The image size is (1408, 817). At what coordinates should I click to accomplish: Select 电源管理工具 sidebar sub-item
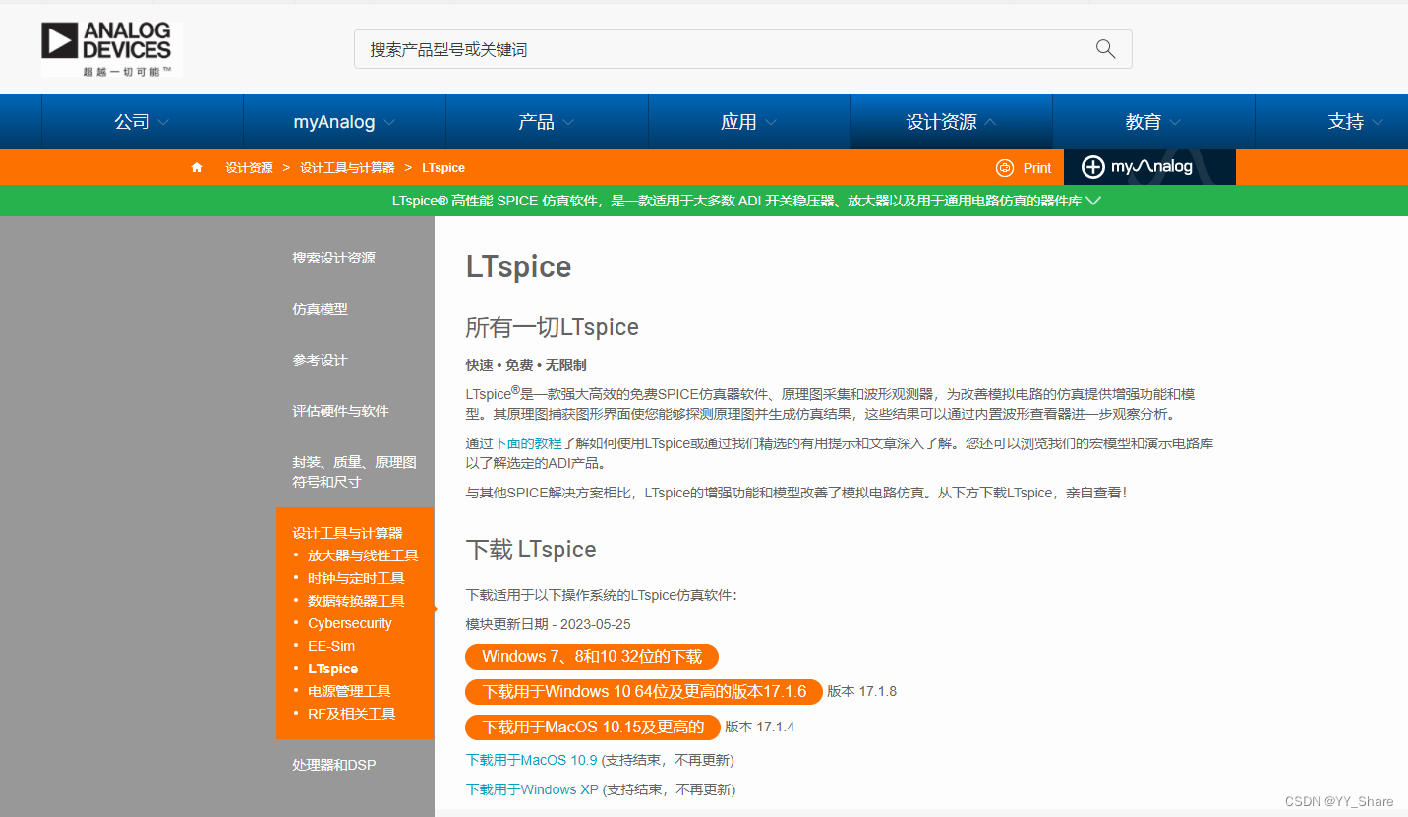(x=349, y=691)
